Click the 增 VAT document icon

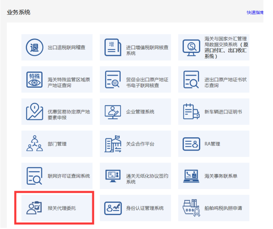113,47
